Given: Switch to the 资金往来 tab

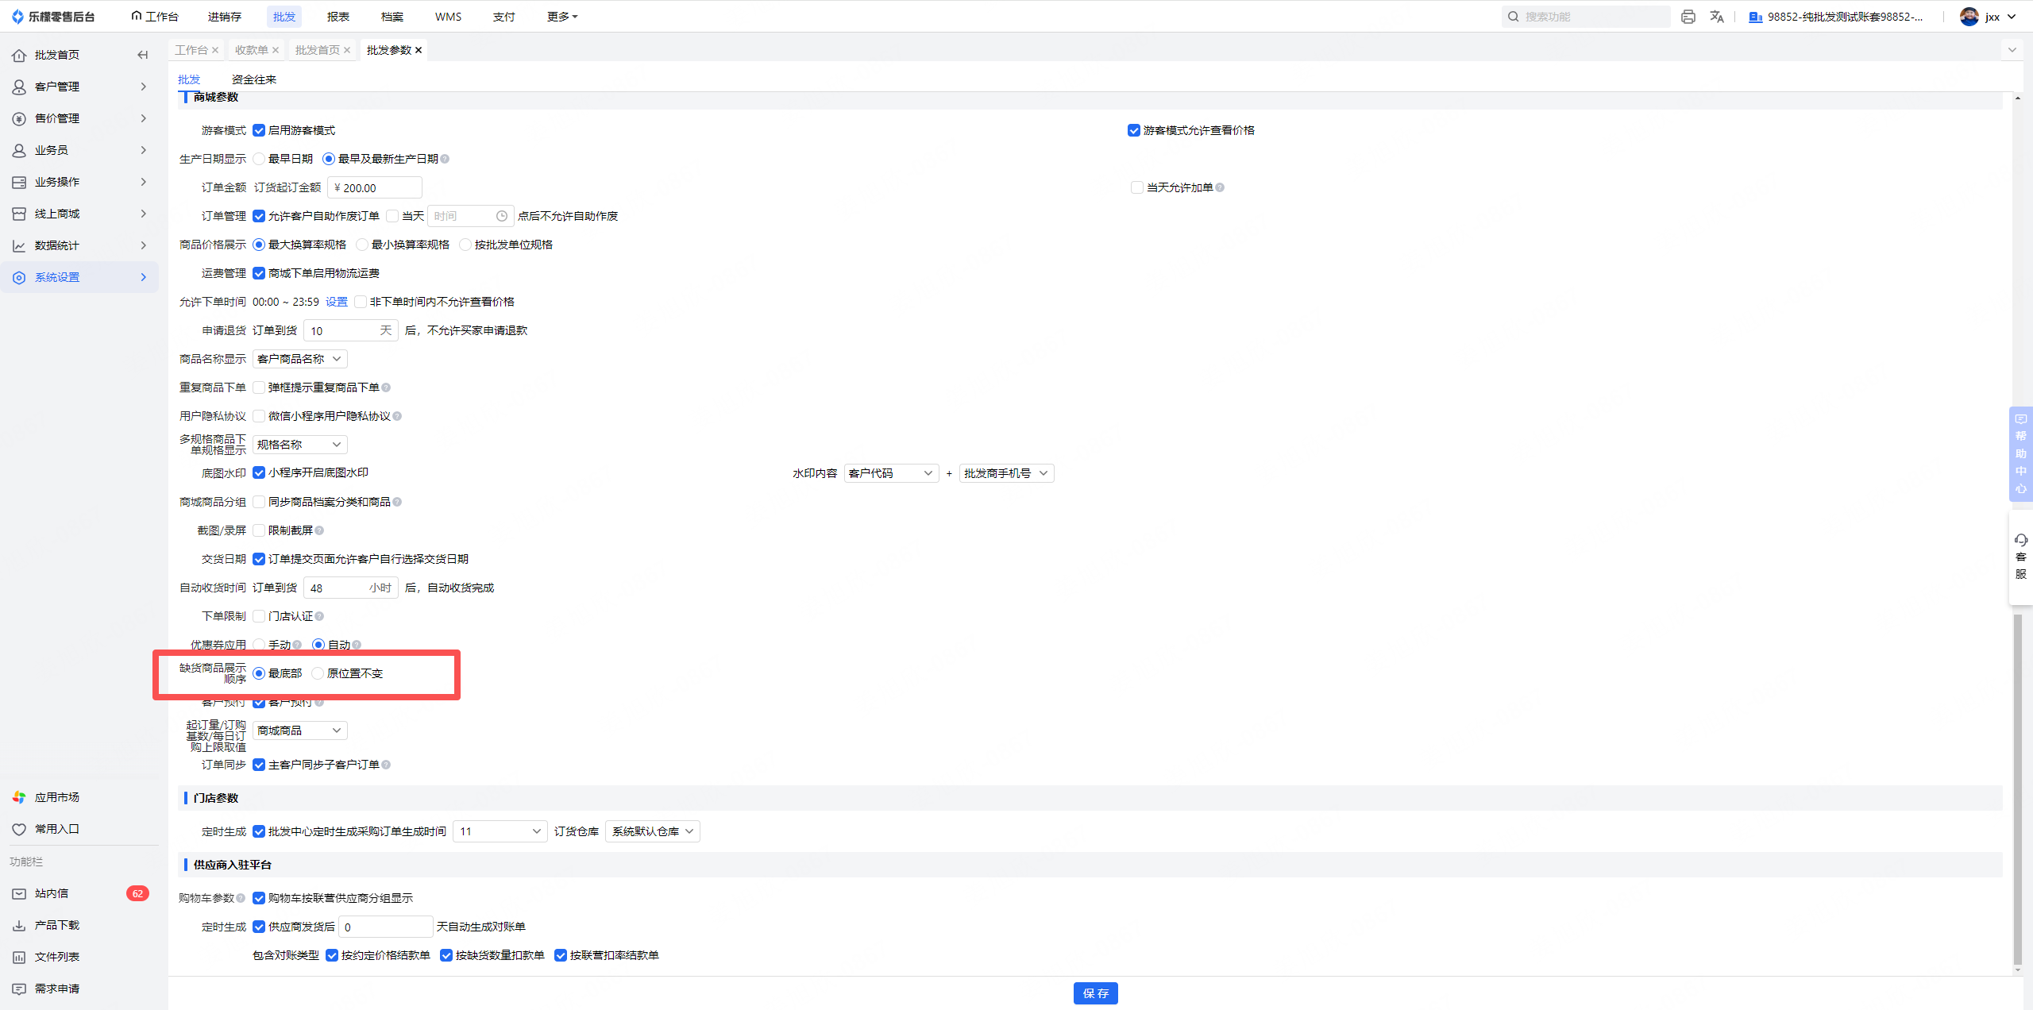Looking at the screenshot, I should 253,79.
